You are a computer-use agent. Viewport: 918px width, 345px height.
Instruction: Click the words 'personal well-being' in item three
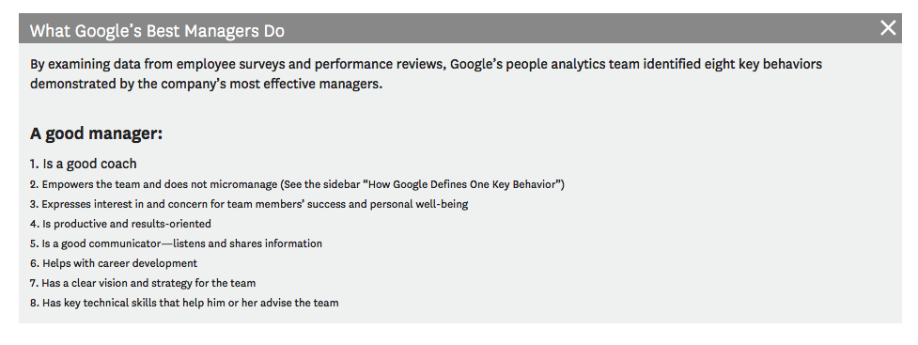419,204
